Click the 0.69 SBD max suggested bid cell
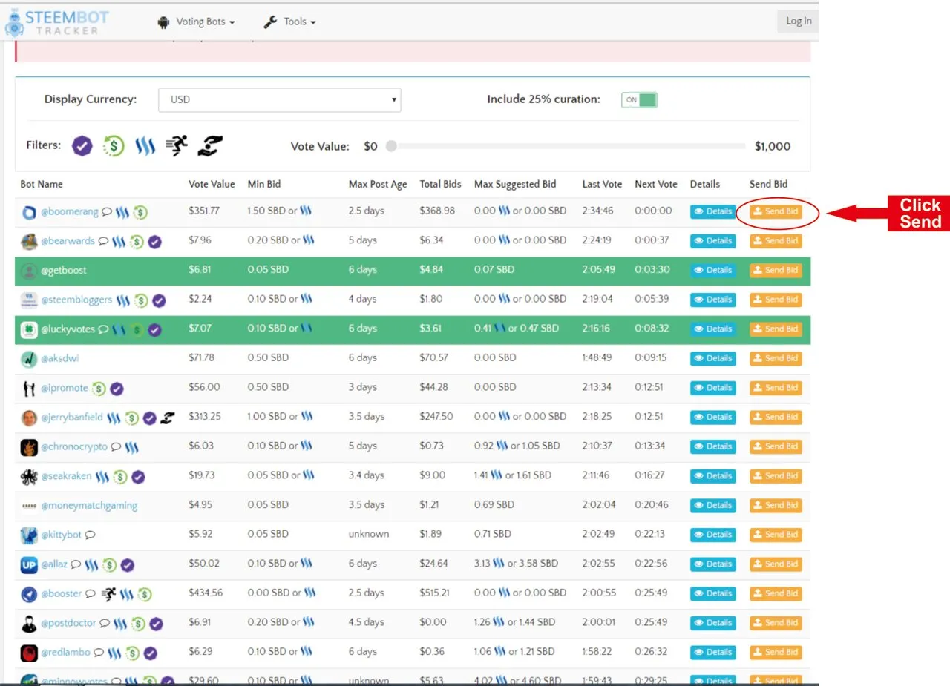Screen dimensions: 950x686 click(x=494, y=505)
